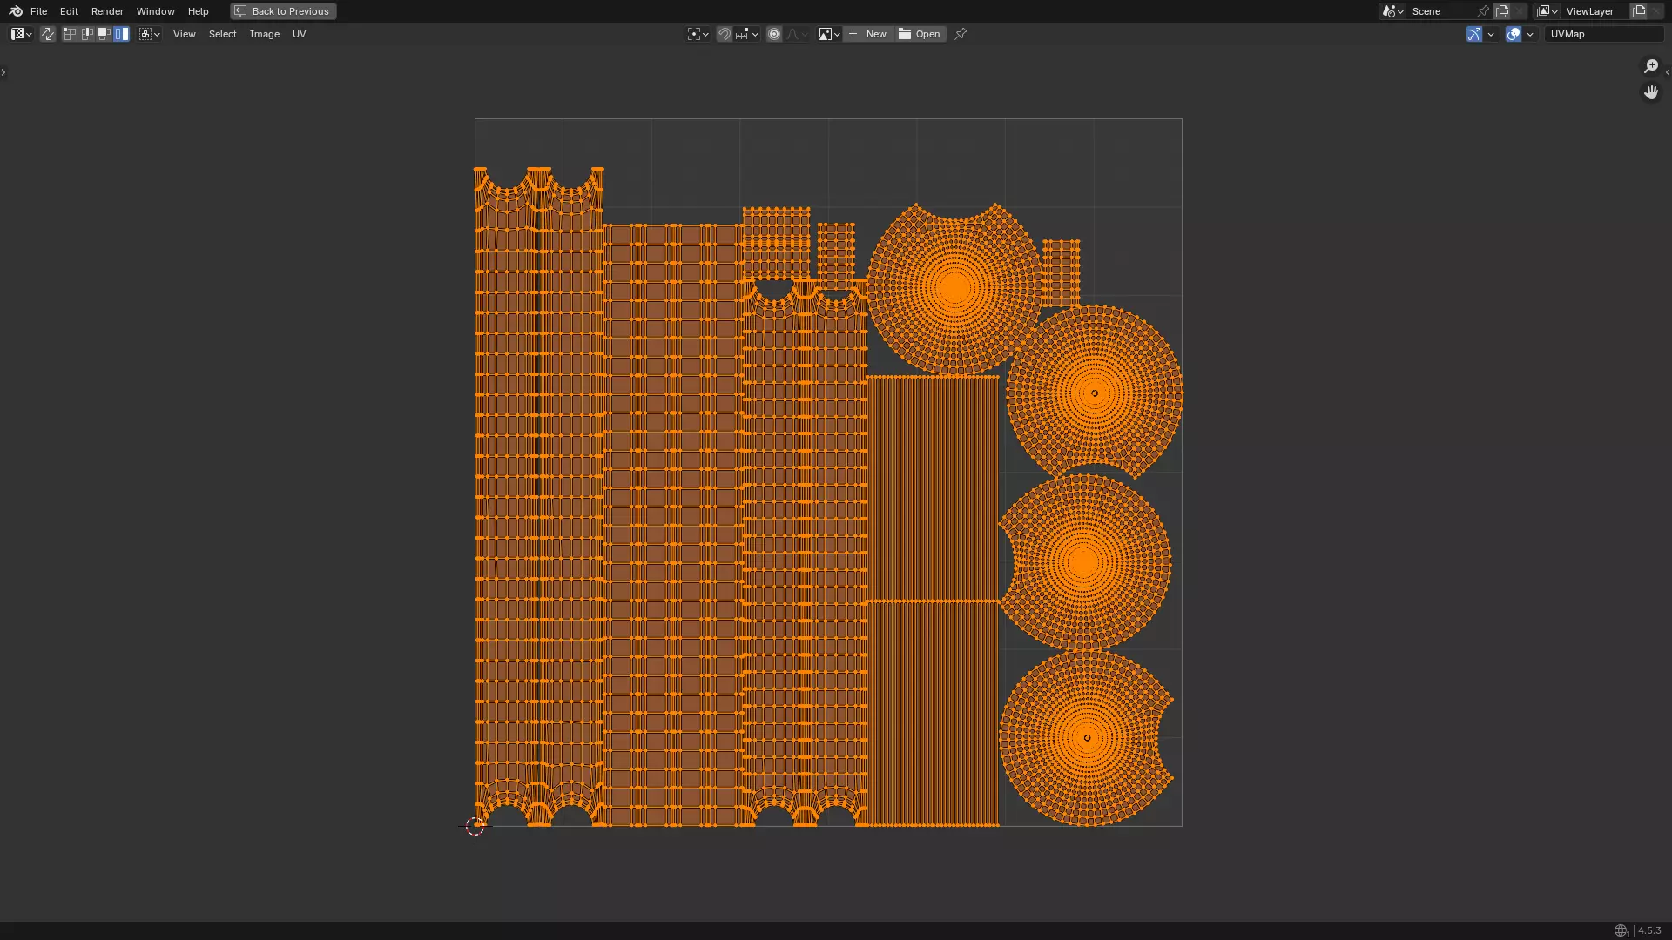The image size is (1672, 940).
Task: Select vertex selection mode
Action: point(70,34)
